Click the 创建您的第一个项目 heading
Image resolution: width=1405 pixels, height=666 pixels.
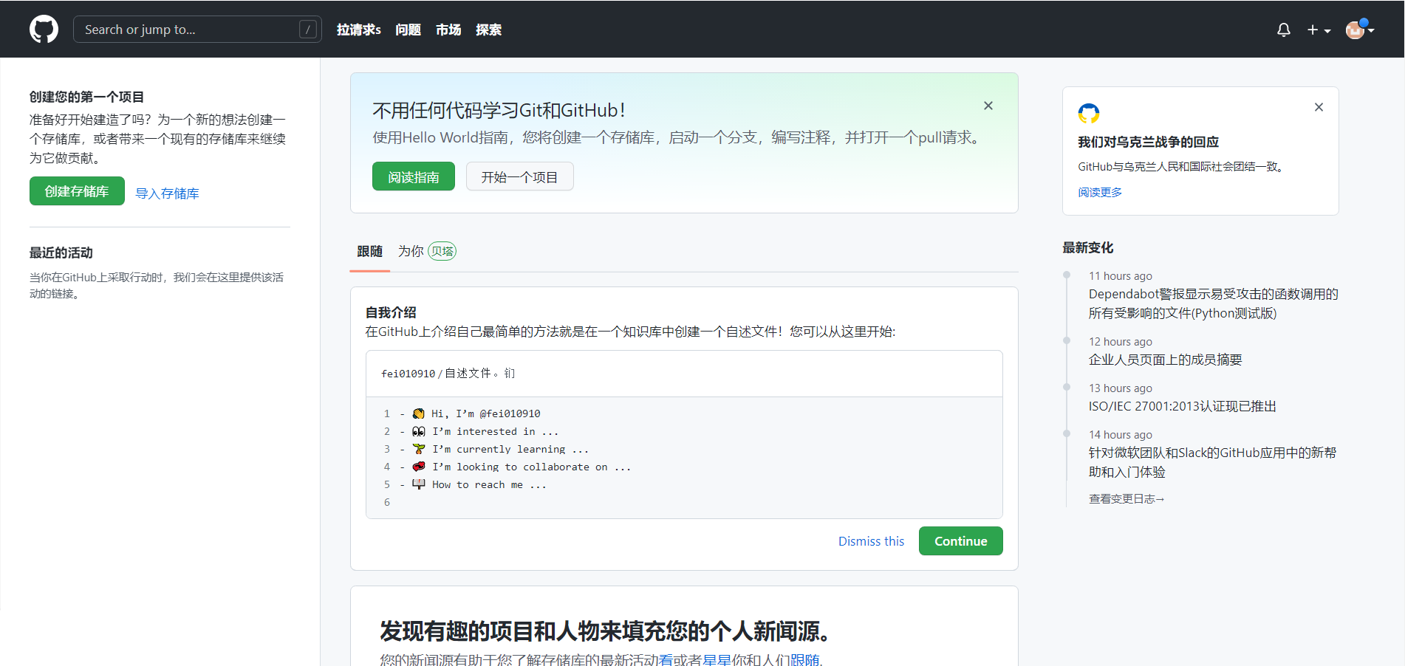tap(86, 97)
